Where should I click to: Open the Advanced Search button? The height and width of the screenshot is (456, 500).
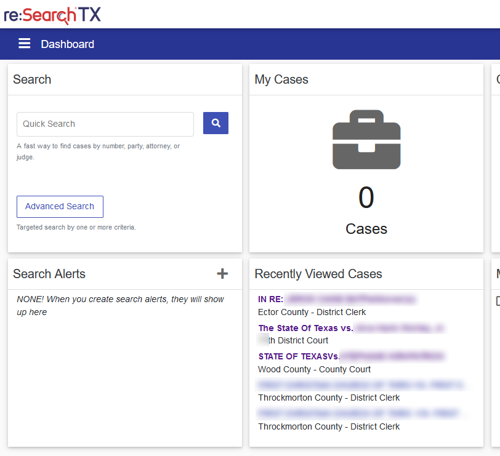pyautogui.click(x=60, y=207)
